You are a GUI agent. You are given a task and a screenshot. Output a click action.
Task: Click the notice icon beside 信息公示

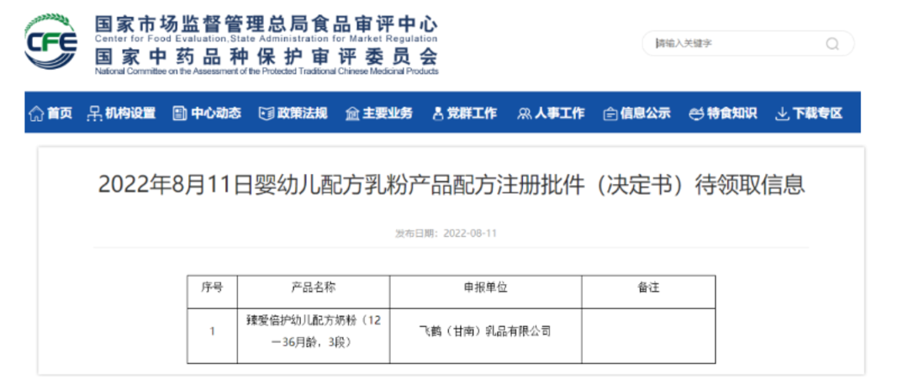click(610, 114)
